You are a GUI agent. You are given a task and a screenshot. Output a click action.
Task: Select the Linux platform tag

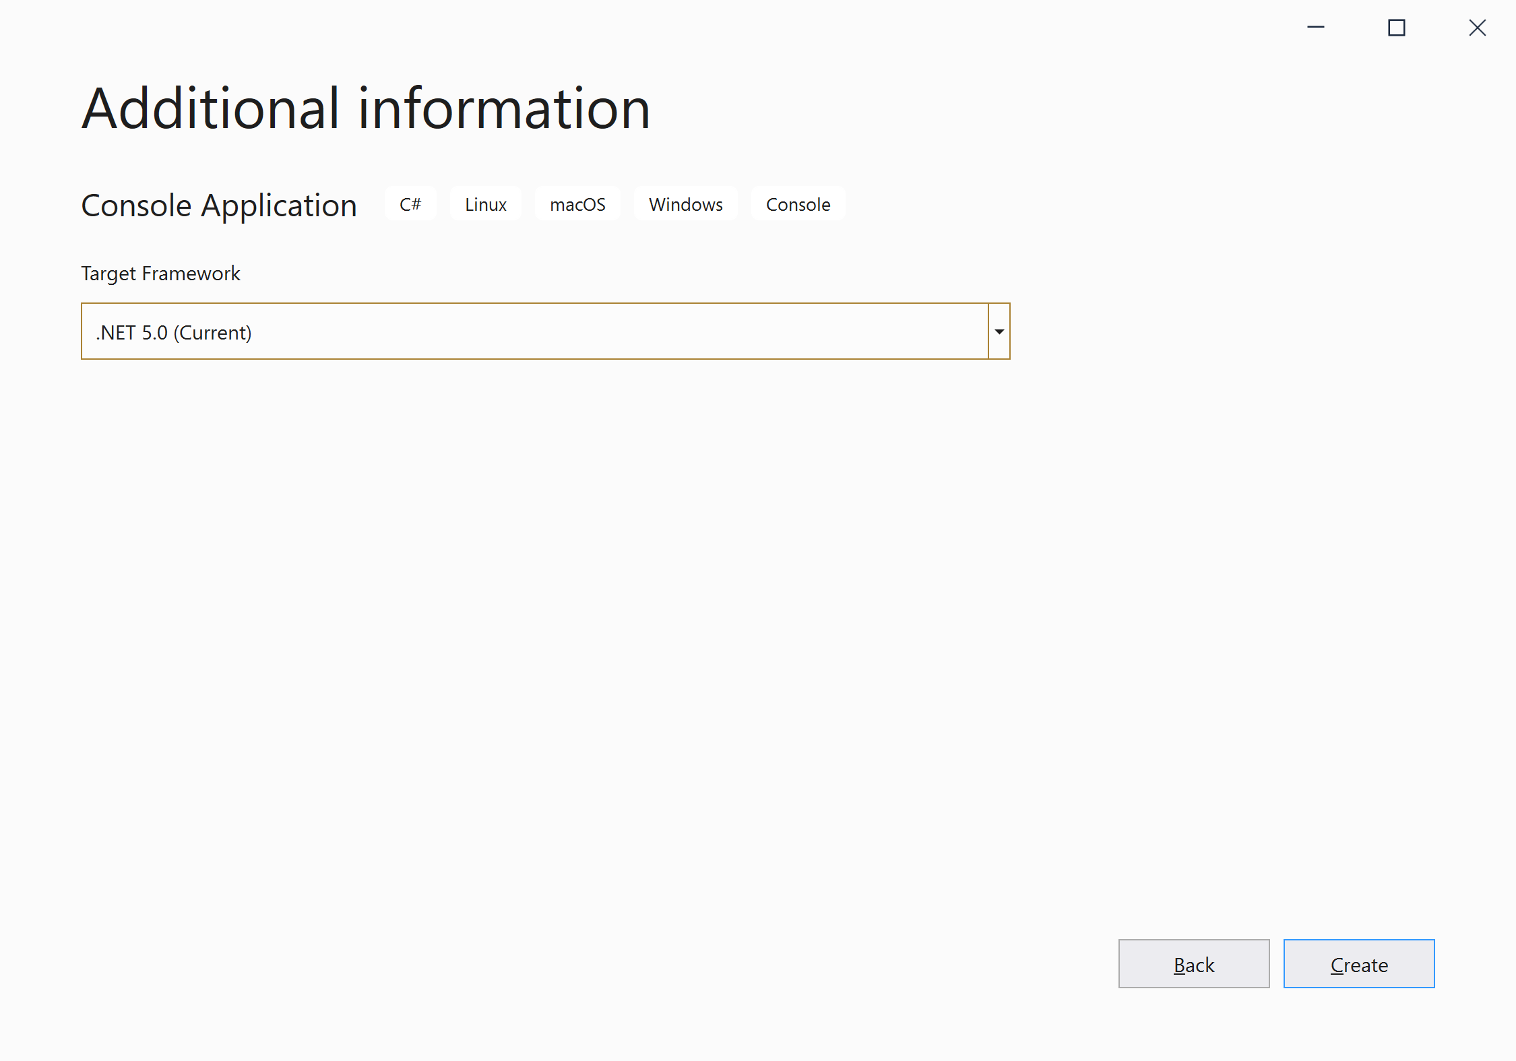[x=485, y=204]
